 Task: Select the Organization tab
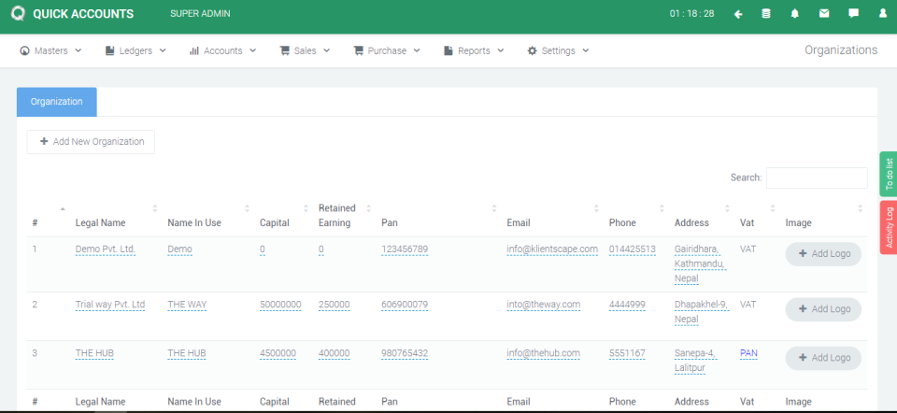click(57, 101)
